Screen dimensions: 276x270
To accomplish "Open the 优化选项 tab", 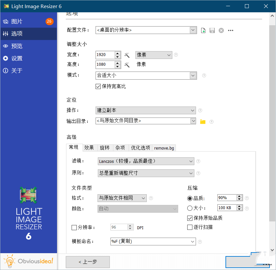I will click(x=140, y=148).
